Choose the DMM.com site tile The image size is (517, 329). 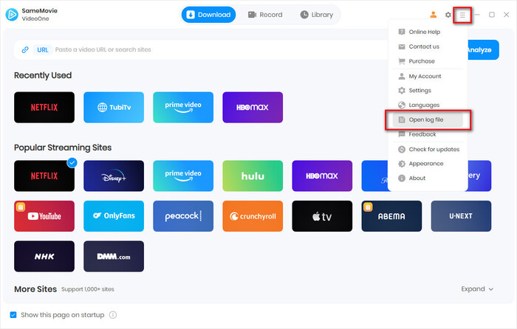coord(114,256)
